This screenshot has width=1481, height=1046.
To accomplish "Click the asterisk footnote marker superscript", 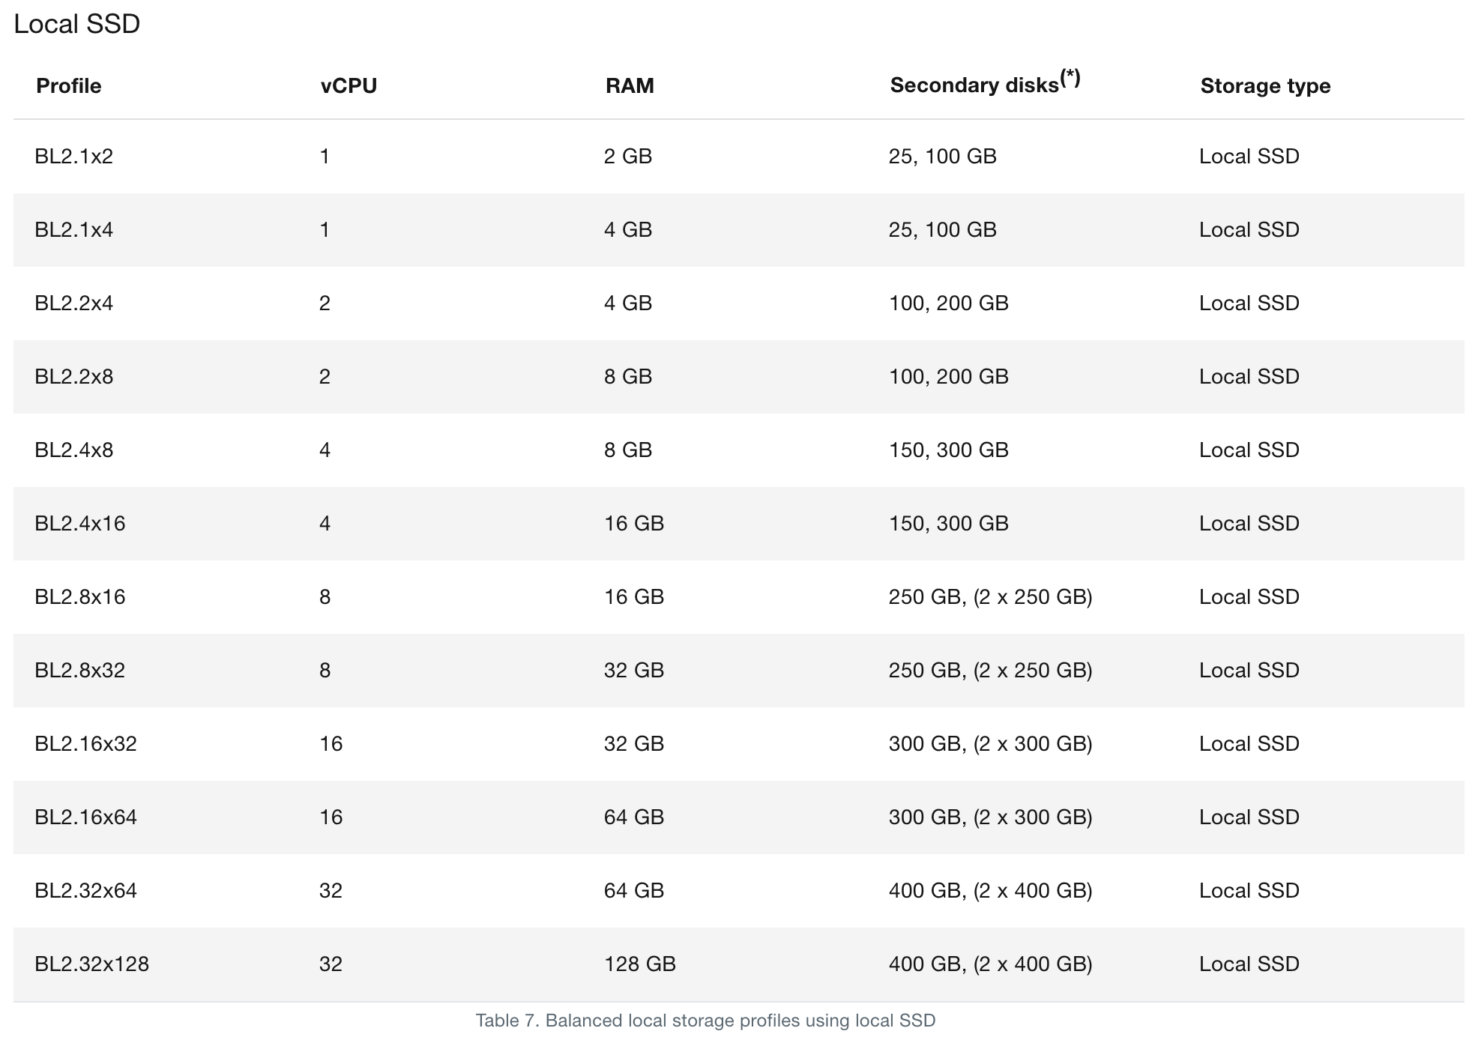I will pos(1070,77).
